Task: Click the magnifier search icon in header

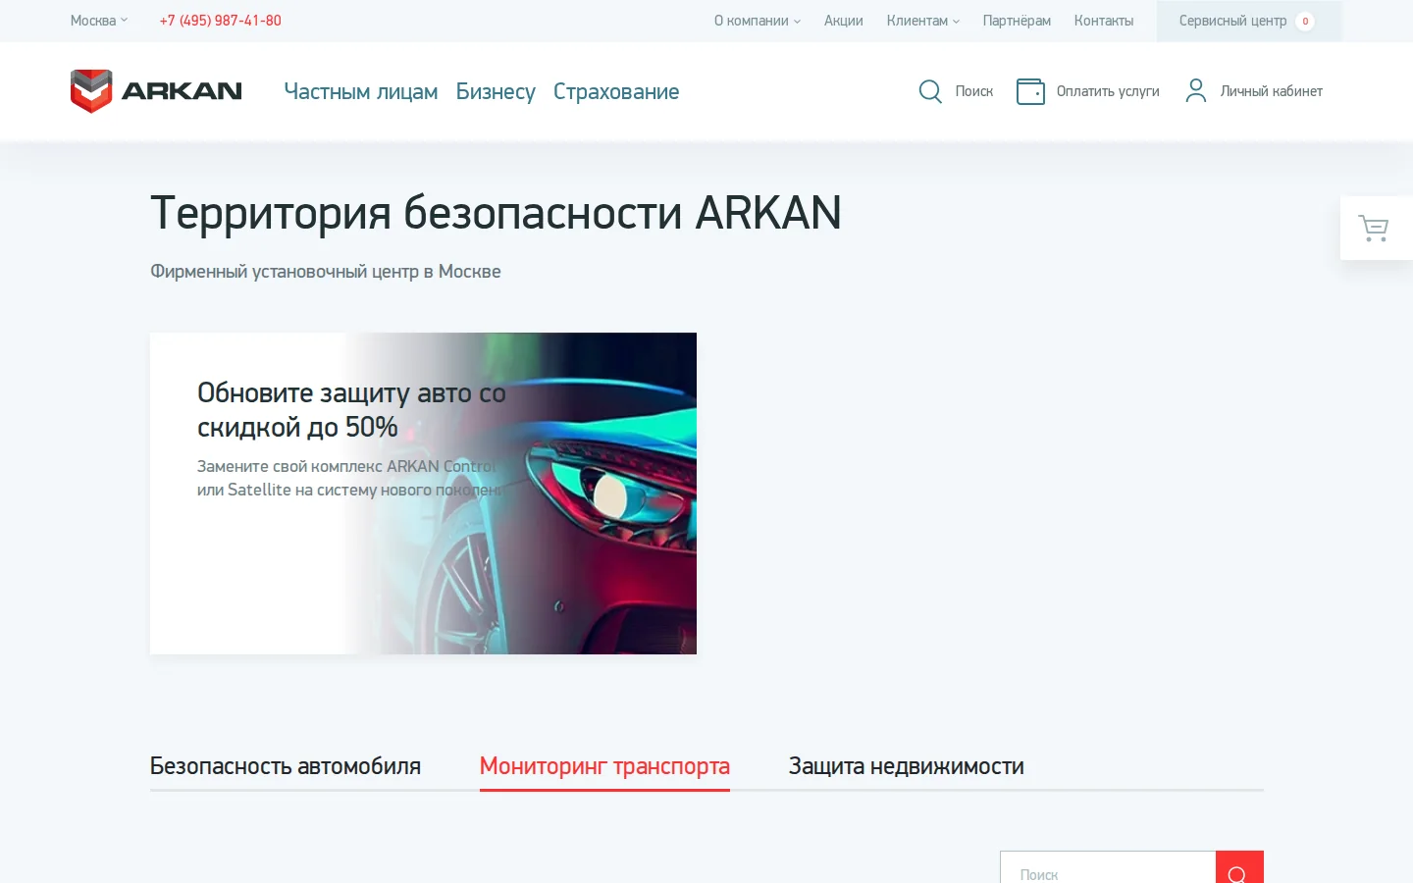Action: point(930,91)
